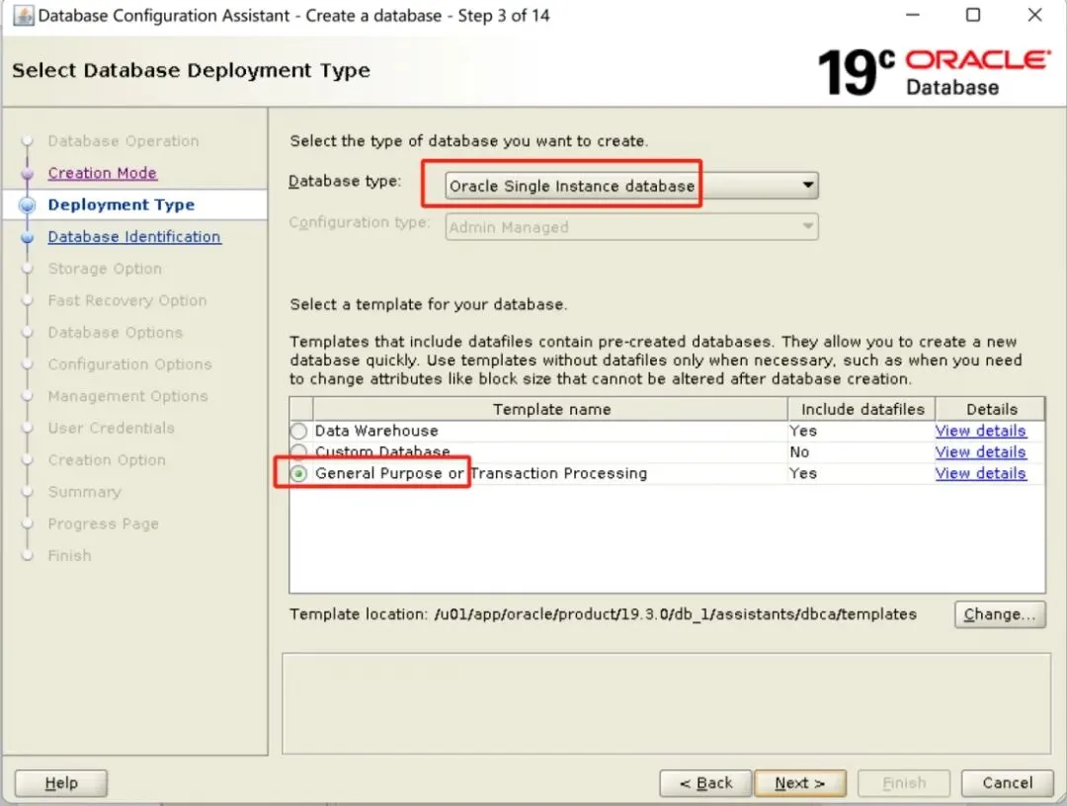Click the disabled Finish button

coord(904,783)
